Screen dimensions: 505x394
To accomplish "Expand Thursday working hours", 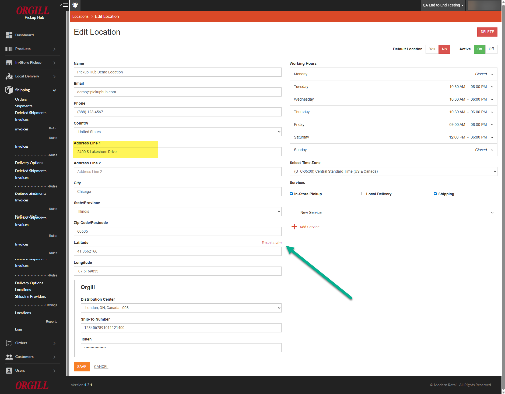I will [x=394, y=112].
